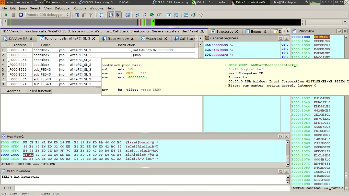Click inside the GDB command input field
349x196 pixels.
pyautogui.click(x=151, y=188)
